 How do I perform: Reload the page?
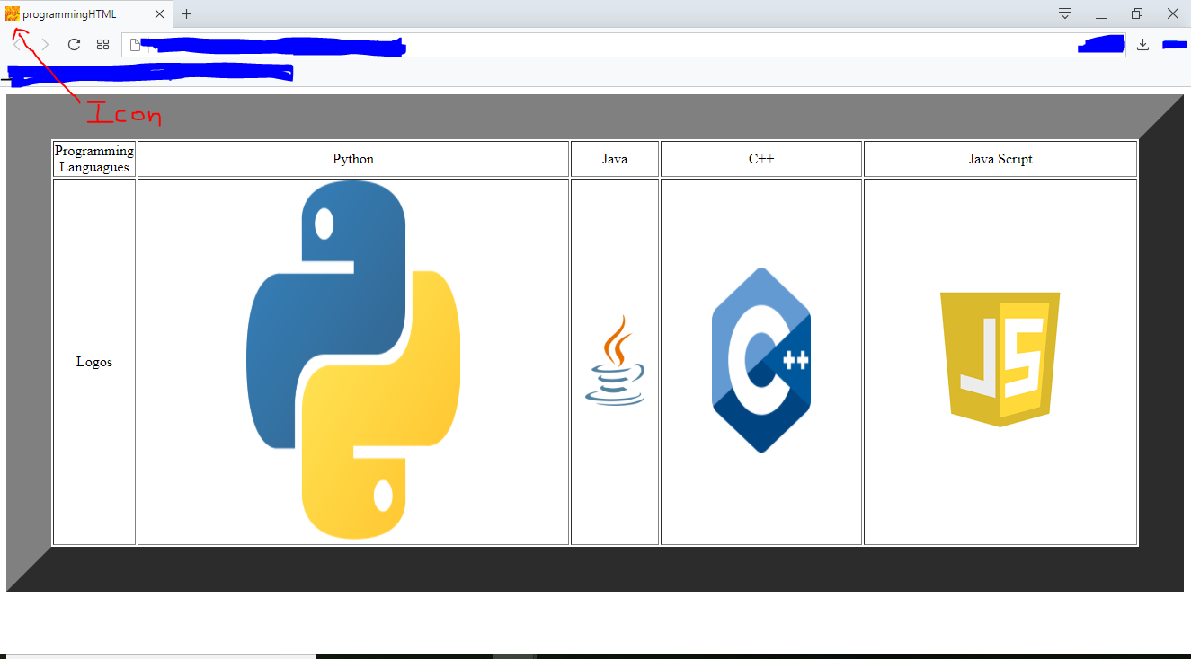coord(74,45)
